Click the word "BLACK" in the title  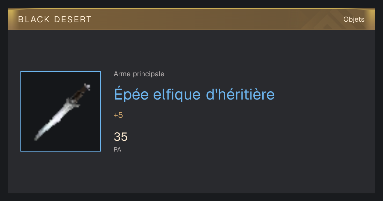pyautogui.click(x=34, y=19)
